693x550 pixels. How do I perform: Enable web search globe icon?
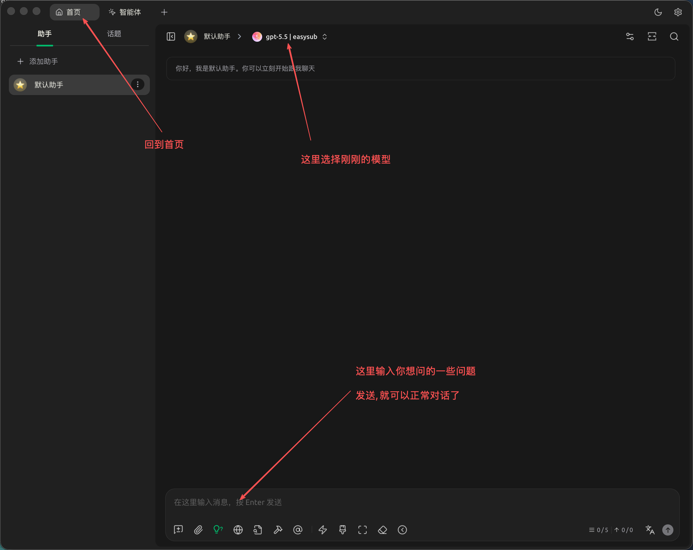click(238, 530)
